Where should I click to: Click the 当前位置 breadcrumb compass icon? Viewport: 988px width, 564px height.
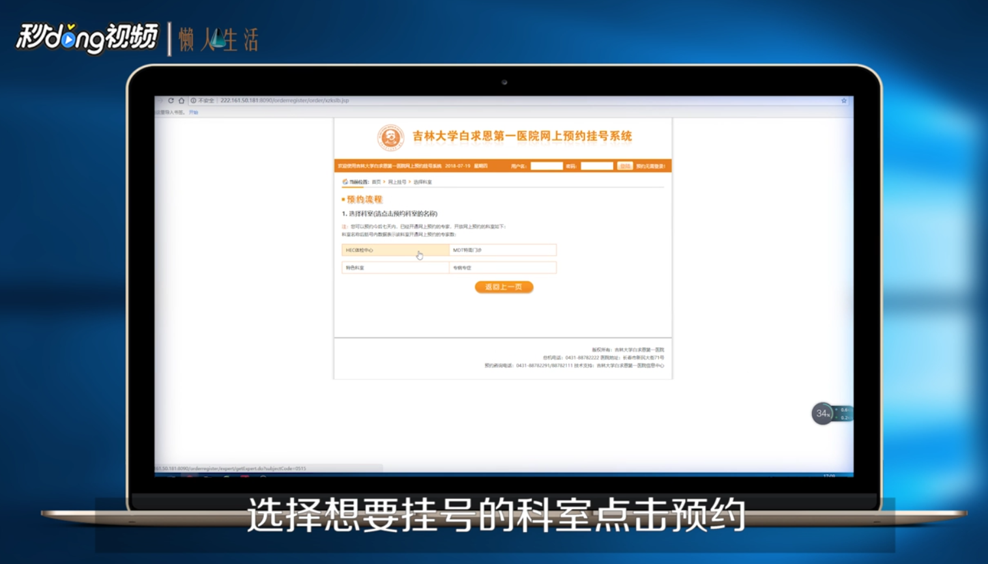point(345,181)
